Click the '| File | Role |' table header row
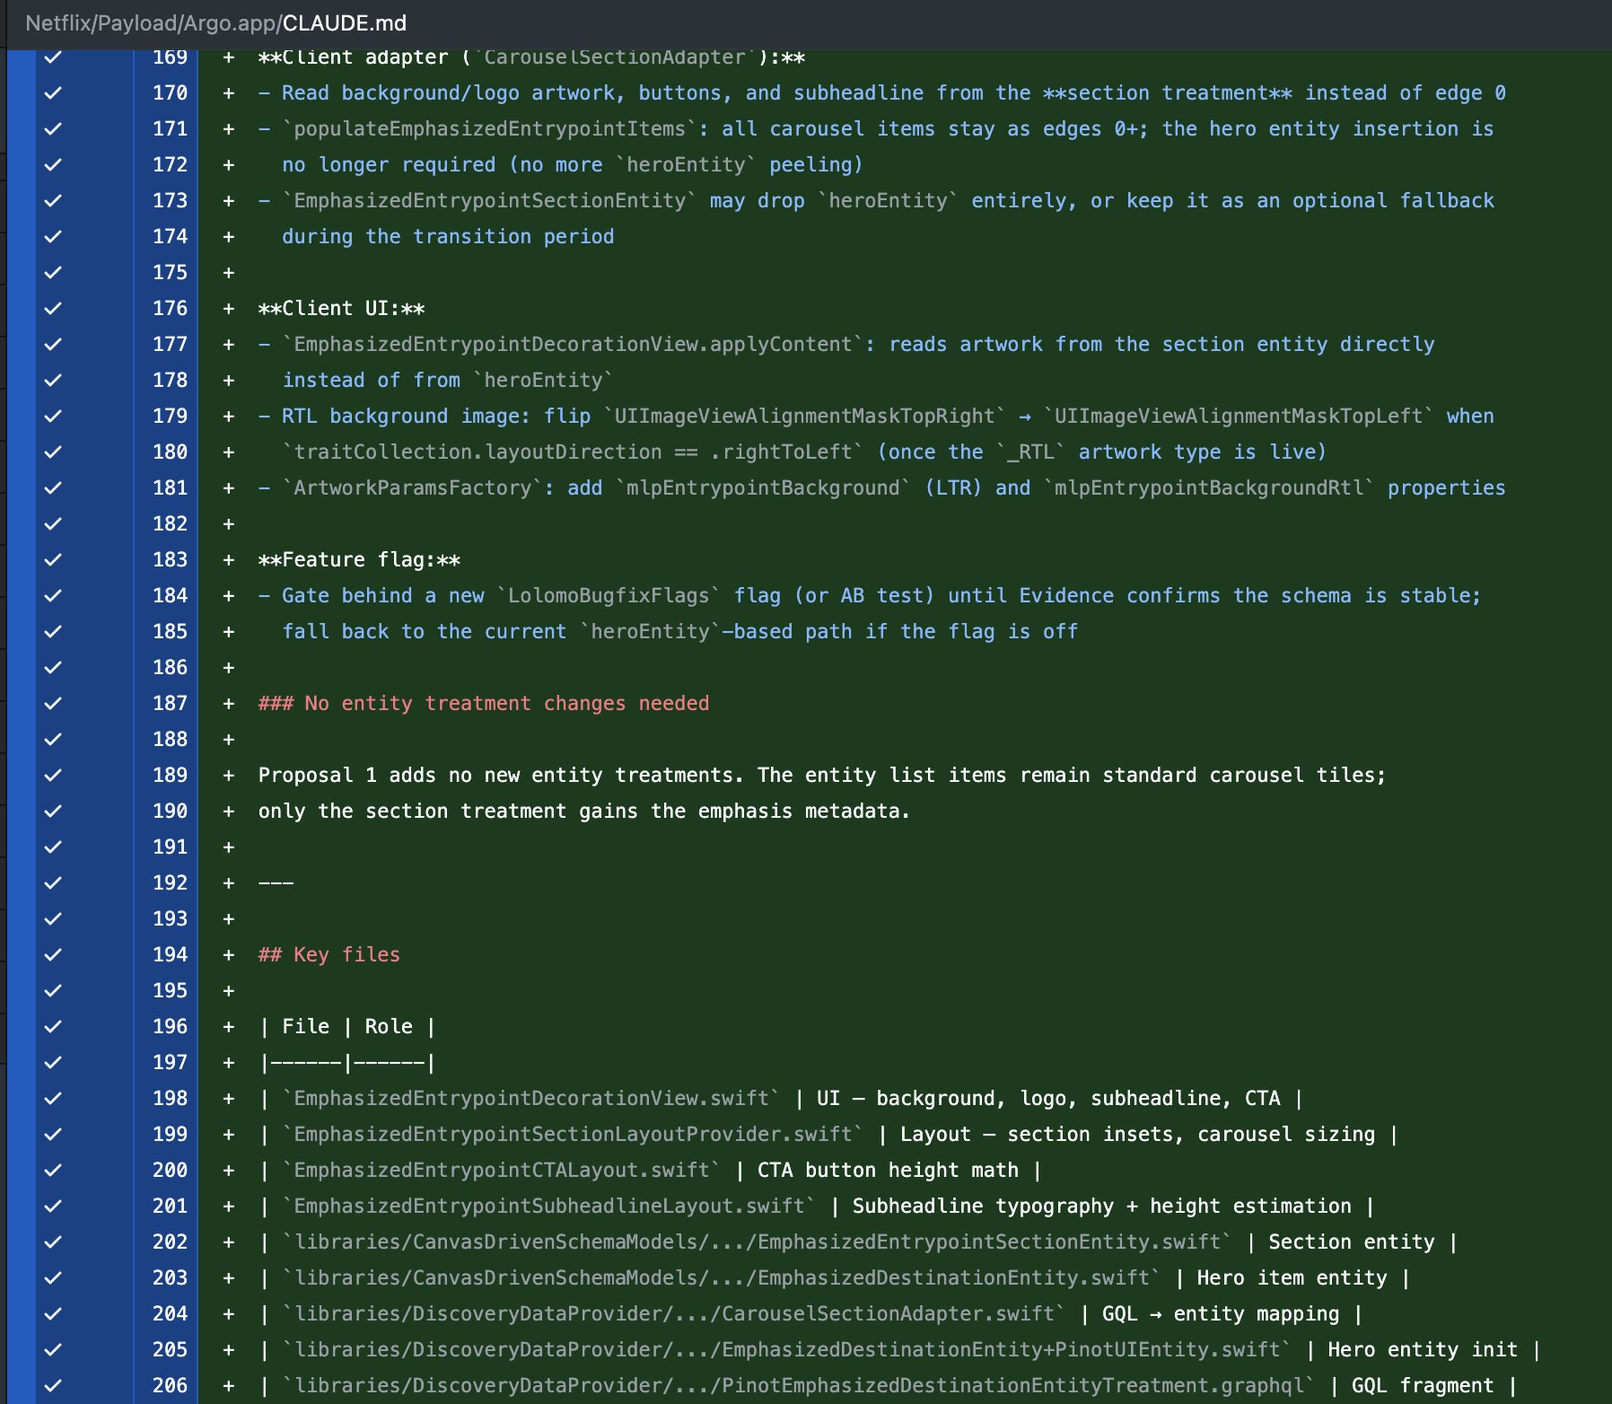This screenshot has width=1612, height=1404. point(347,1026)
